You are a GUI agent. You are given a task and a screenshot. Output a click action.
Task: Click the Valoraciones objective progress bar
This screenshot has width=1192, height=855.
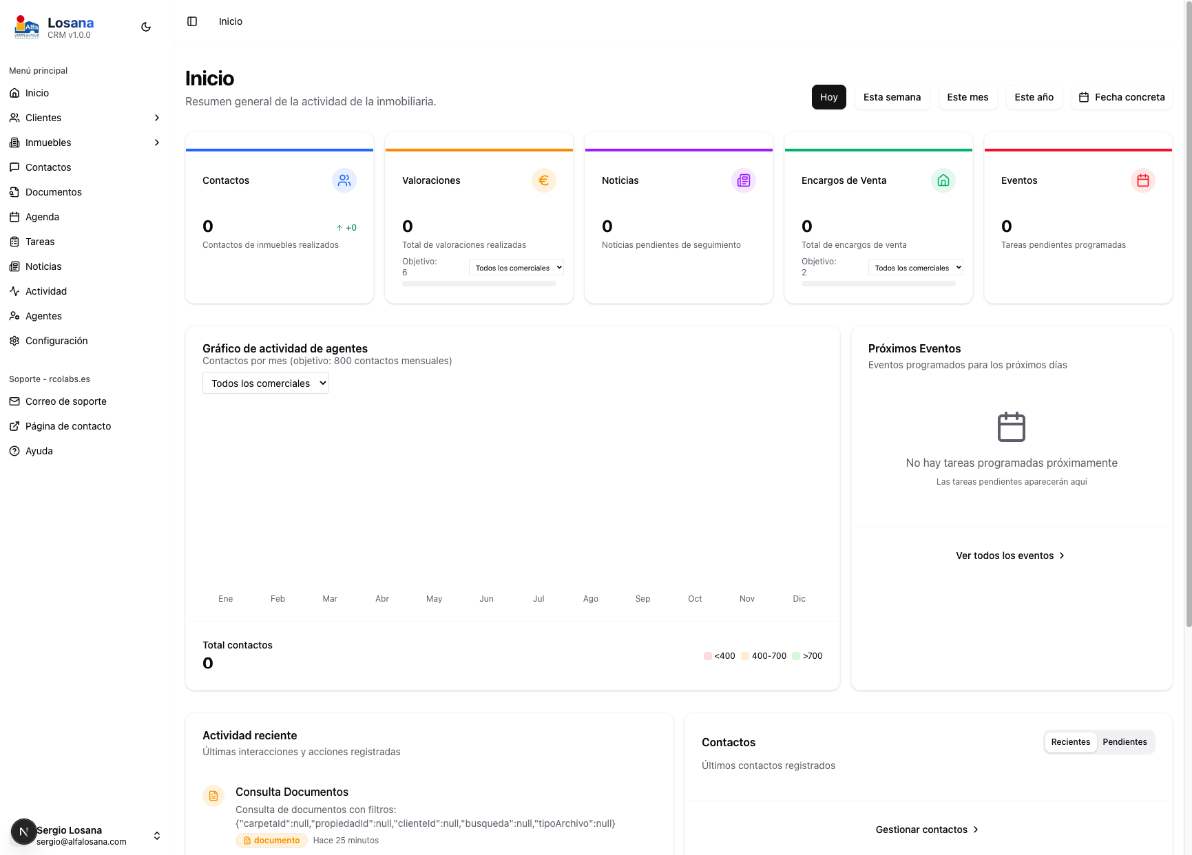pyautogui.click(x=479, y=283)
